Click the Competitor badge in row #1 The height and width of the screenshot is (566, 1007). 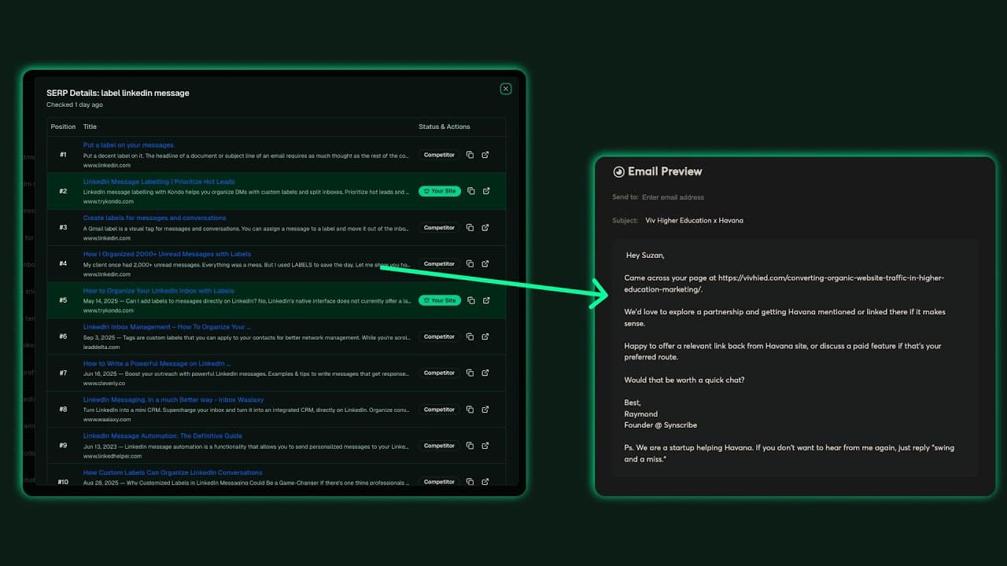[439, 155]
